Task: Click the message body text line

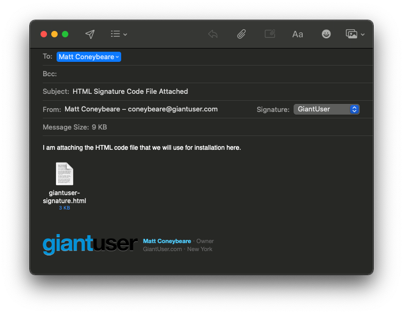Action: (141, 148)
